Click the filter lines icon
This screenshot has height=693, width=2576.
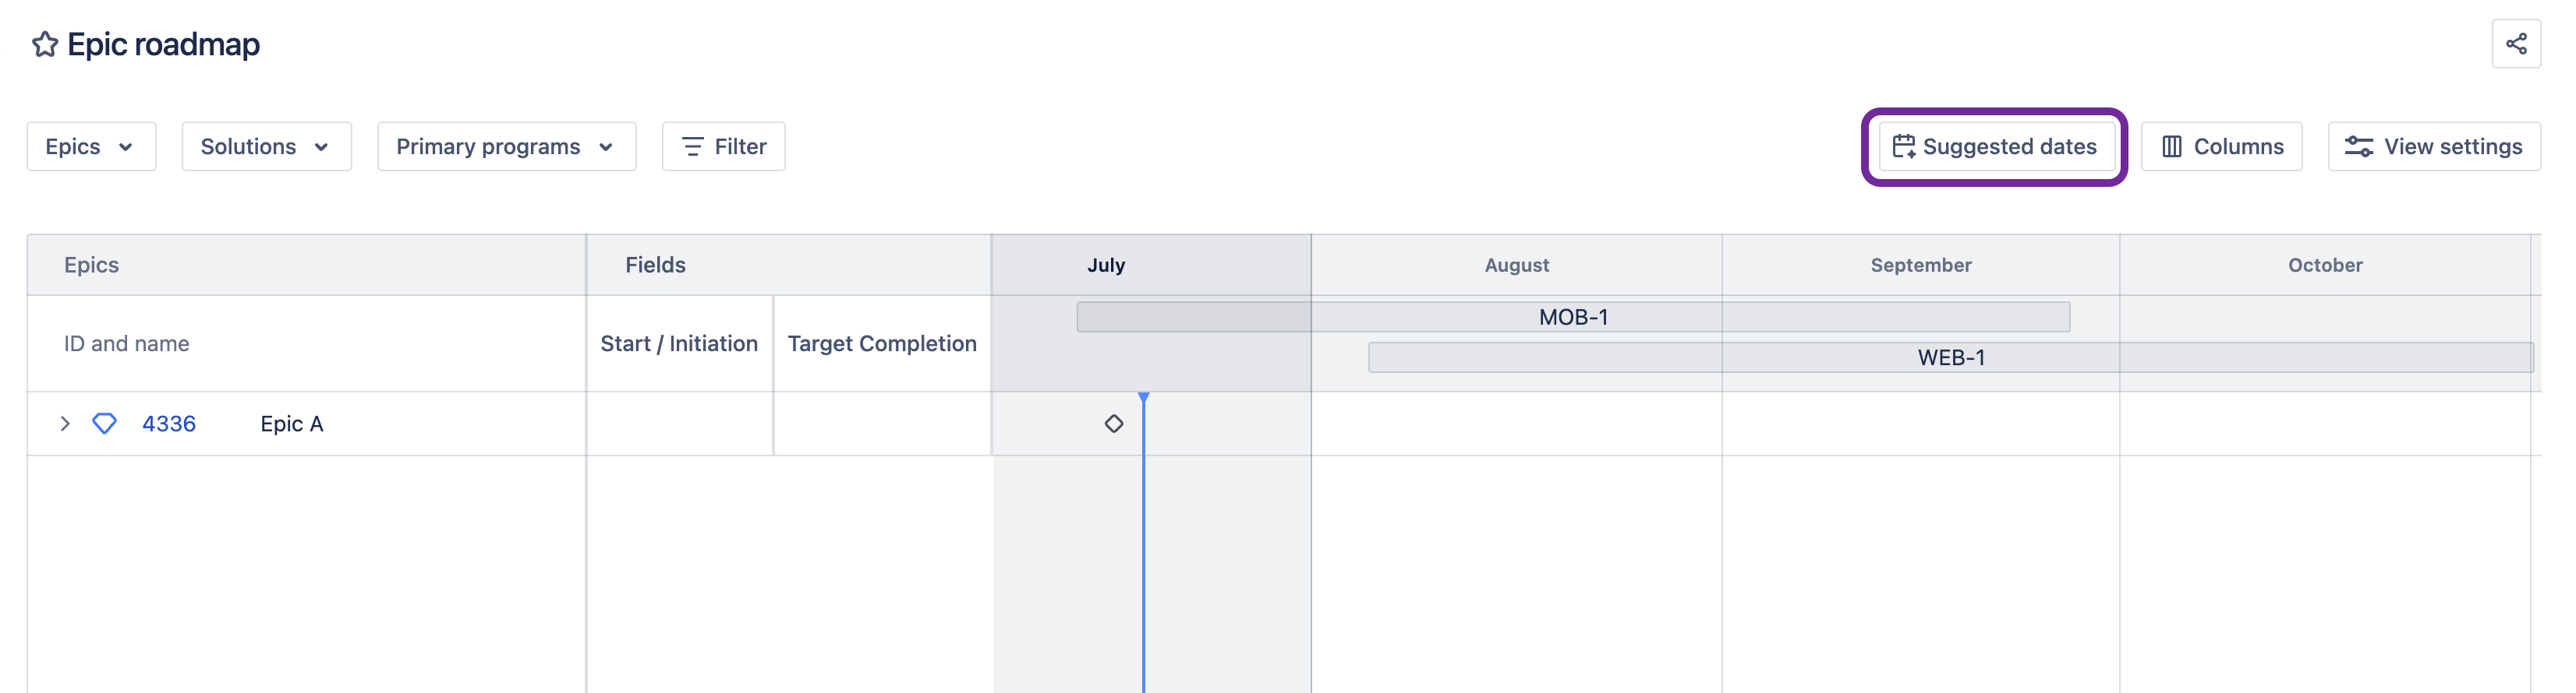(x=692, y=147)
